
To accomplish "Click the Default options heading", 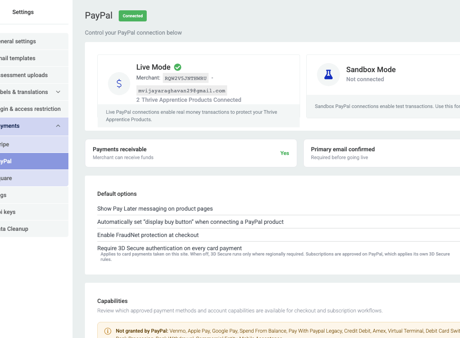I will [117, 194].
